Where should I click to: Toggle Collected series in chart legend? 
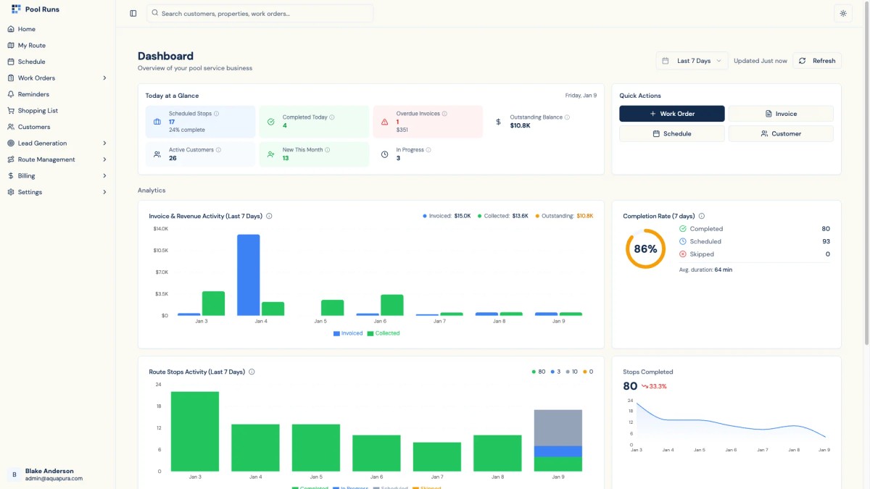coord(384,333)
